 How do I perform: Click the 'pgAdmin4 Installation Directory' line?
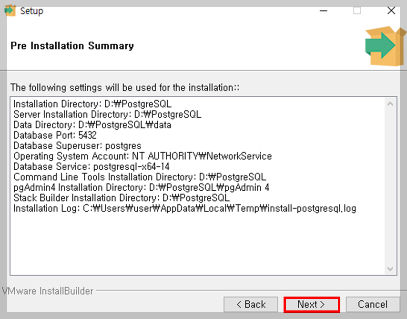tap(142, 187)
